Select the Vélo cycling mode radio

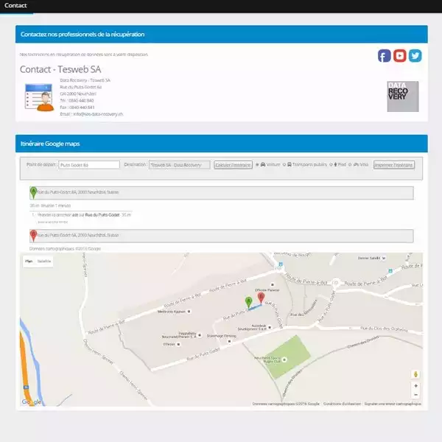[350, 164]
